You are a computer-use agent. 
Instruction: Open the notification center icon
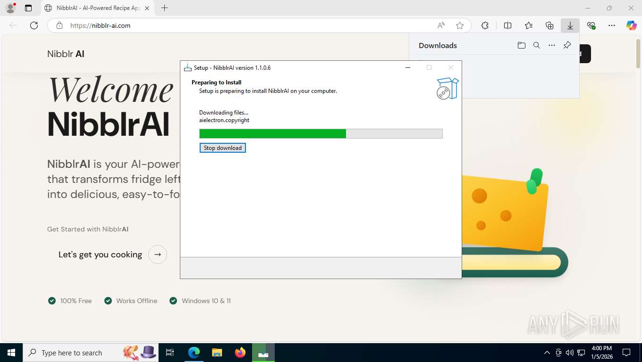click(x=626, y=353)
